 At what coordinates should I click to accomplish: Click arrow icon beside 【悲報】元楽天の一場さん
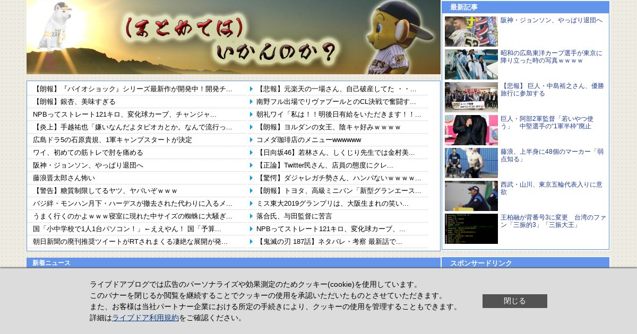coord(252,89)
